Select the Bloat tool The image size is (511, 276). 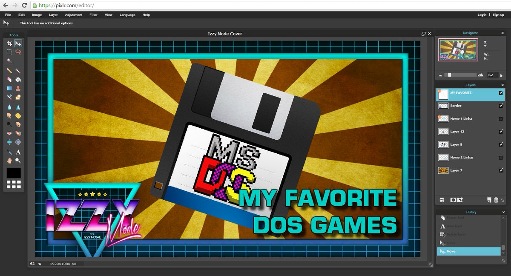9,142
